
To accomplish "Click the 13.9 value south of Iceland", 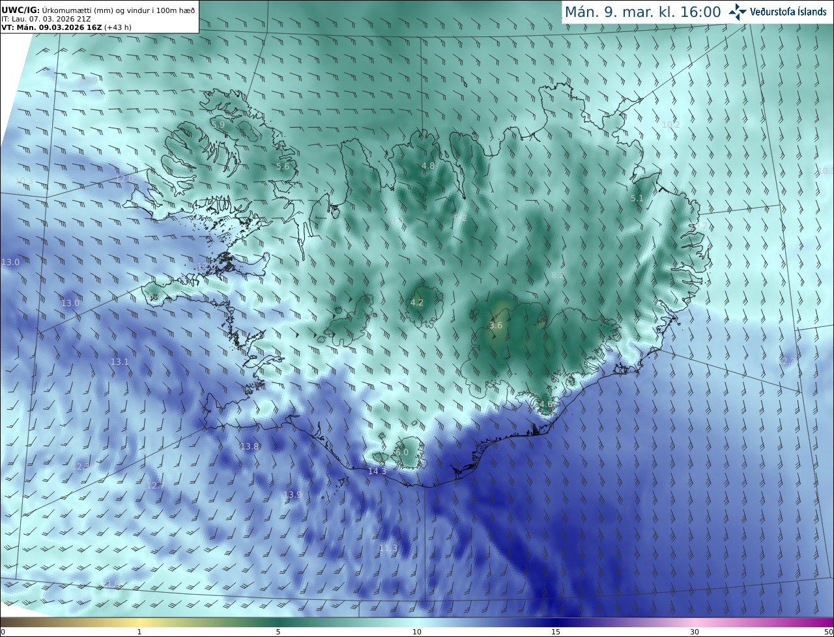I will pos(293,494).
